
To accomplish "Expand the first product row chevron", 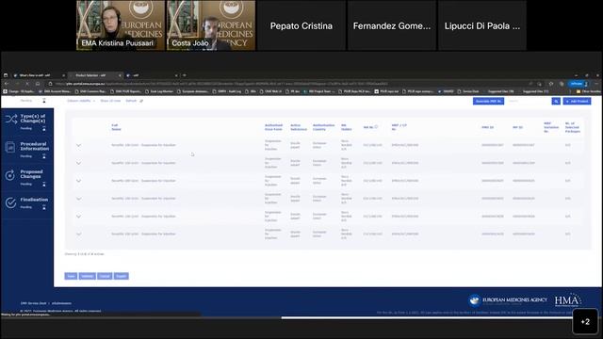I will tap(78, 145).
